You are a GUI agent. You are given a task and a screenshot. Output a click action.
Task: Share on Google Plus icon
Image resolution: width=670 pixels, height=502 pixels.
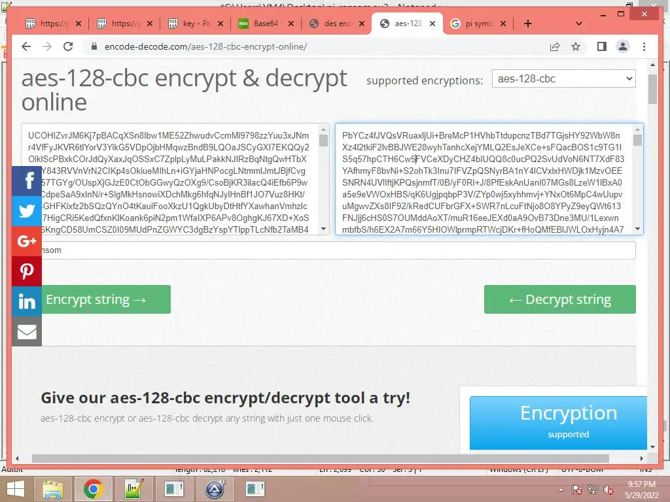point(26,241)
